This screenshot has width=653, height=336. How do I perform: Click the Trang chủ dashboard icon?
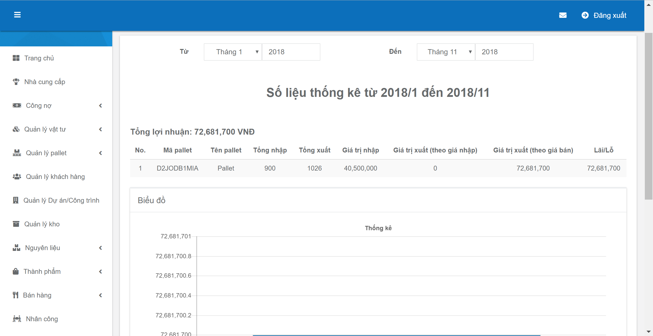pos(16,58)
